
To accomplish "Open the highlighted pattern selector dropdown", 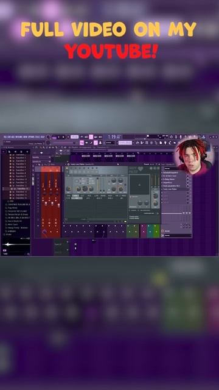I will tap(125, 143).
